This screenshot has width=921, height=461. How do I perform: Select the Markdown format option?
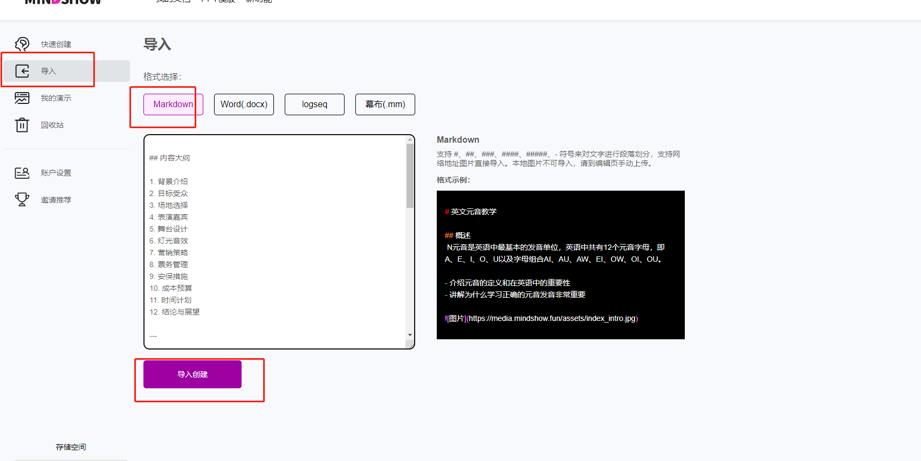(173, 104)
